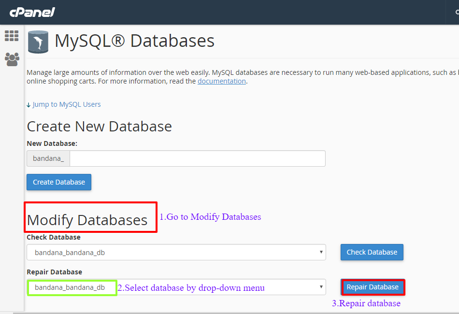Open the apps grid icon in the left sidebar
Viewport: 459px width, 314px height.
(x=11, y=35)
